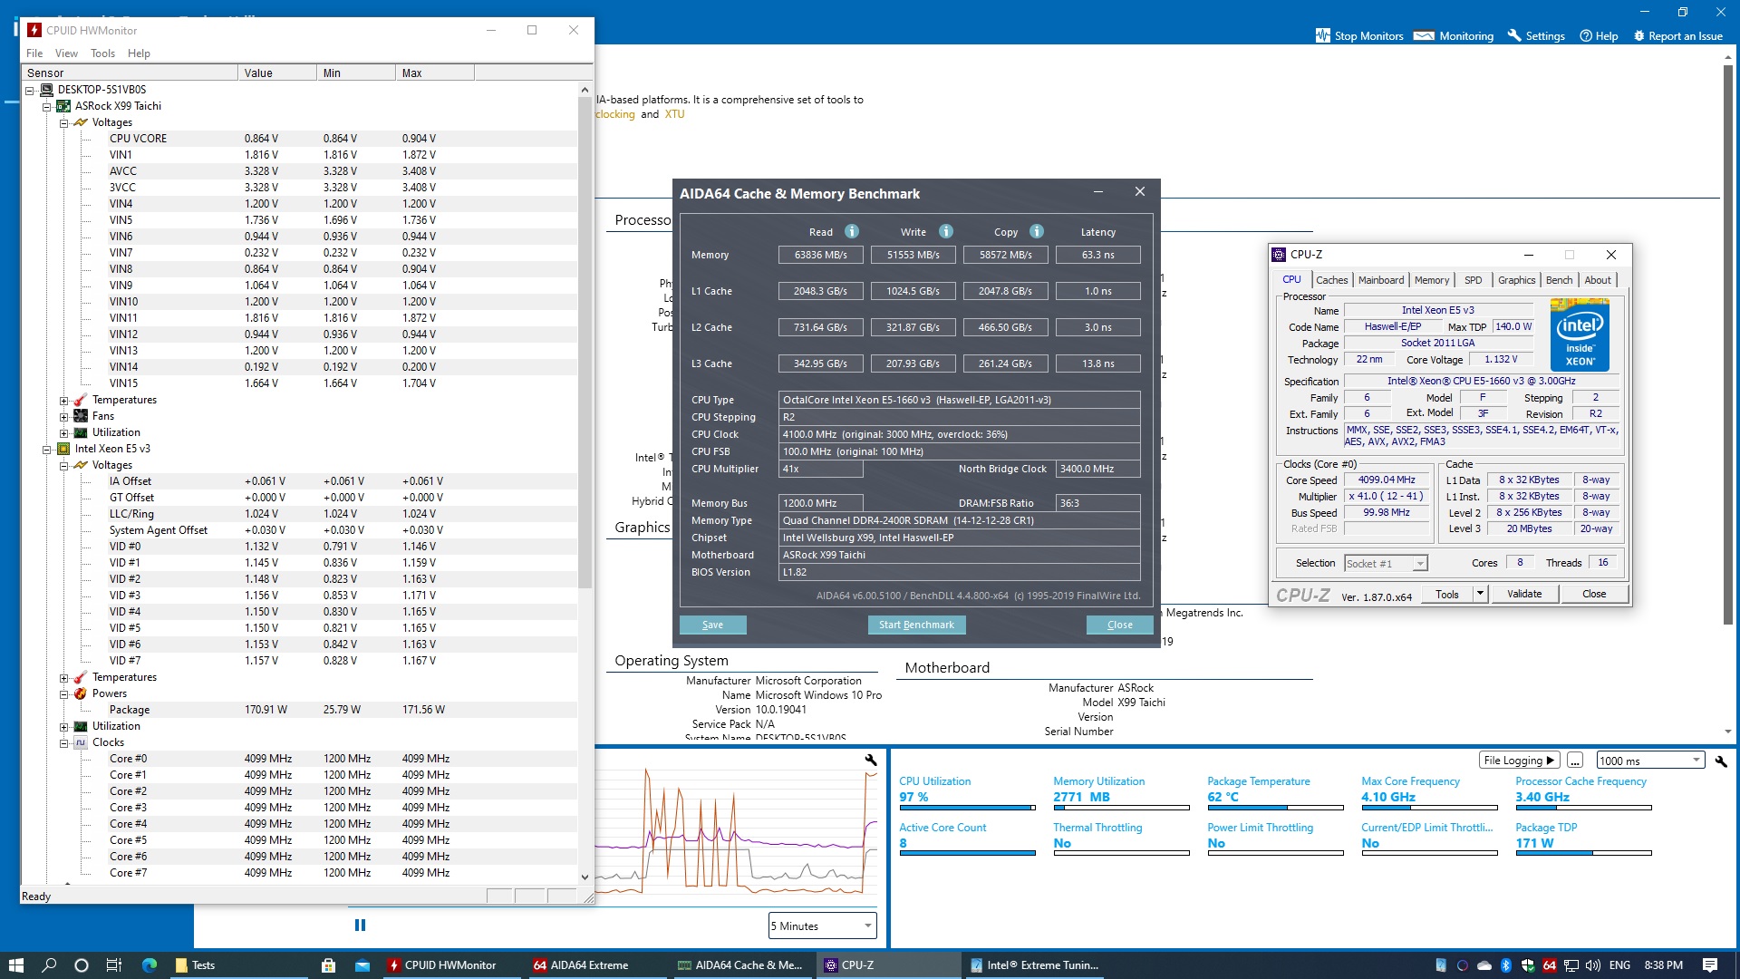This screenshot has width=1740, height=979.
Task: Open Microsoft Edge from the taskbar
Action: point(150,965)
